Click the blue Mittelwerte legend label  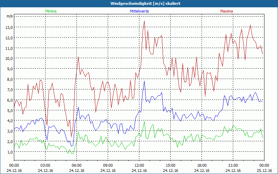pyautogui.click(x=139, y=11)
